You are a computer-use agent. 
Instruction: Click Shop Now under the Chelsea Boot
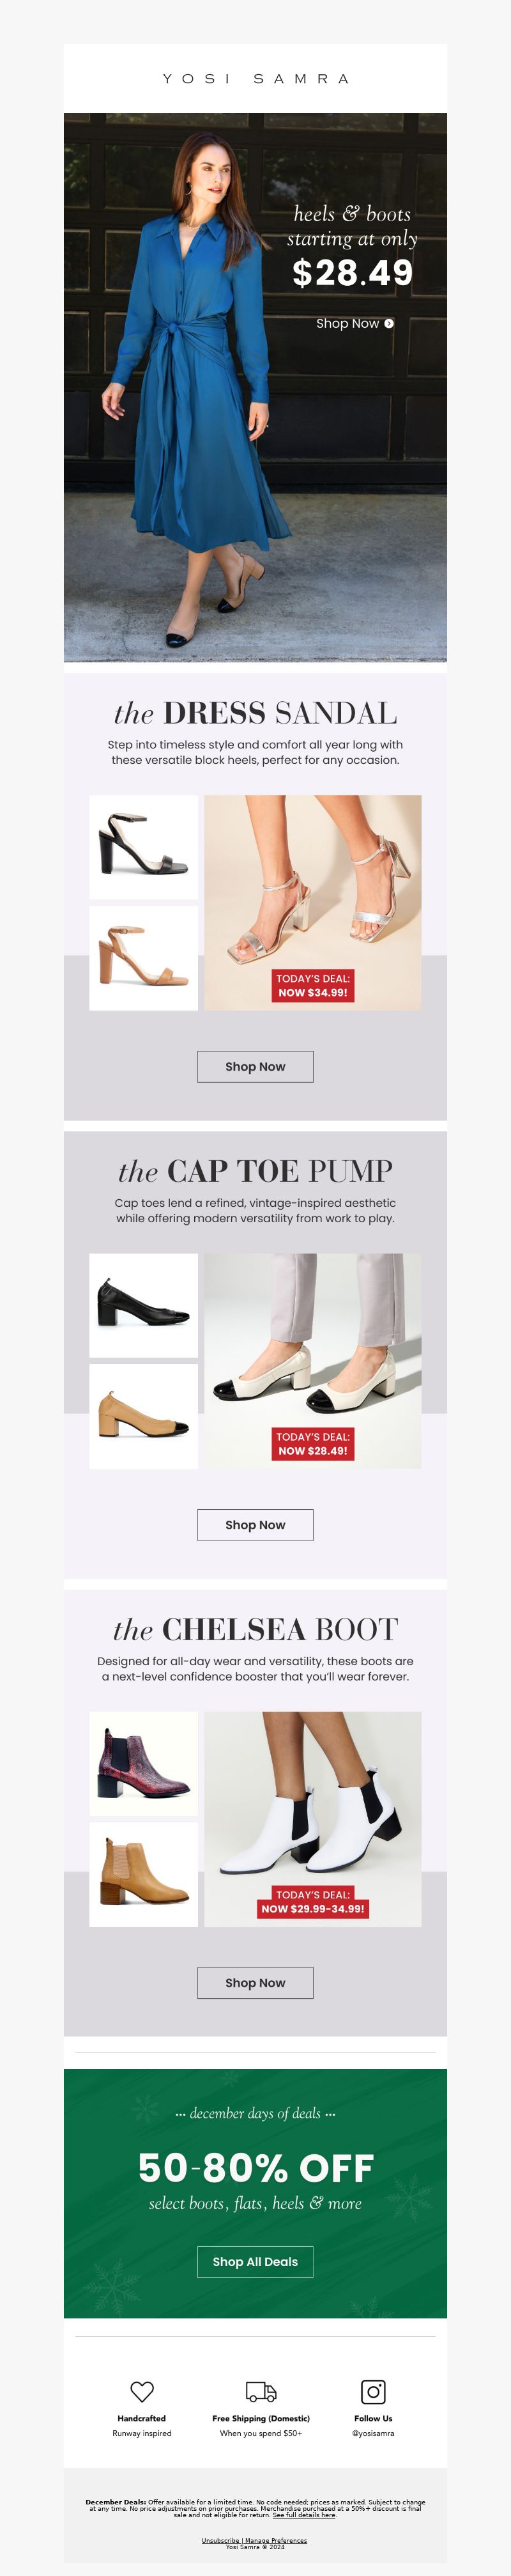[x=255, y=1982]
